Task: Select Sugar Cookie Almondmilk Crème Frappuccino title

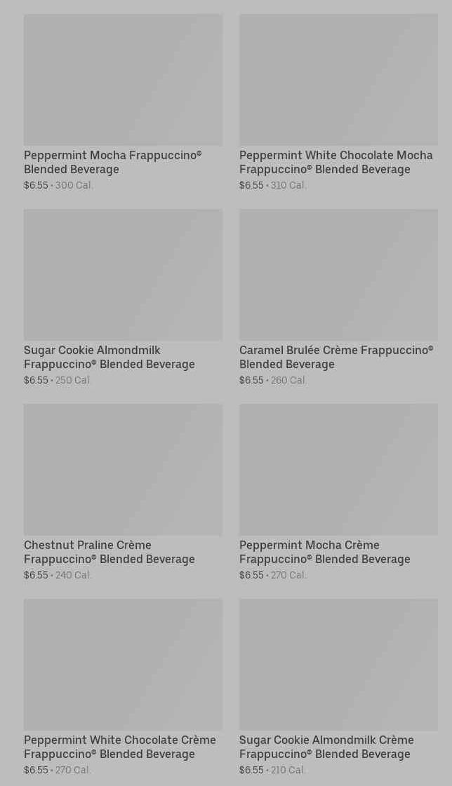Action: tap(326, 747)
